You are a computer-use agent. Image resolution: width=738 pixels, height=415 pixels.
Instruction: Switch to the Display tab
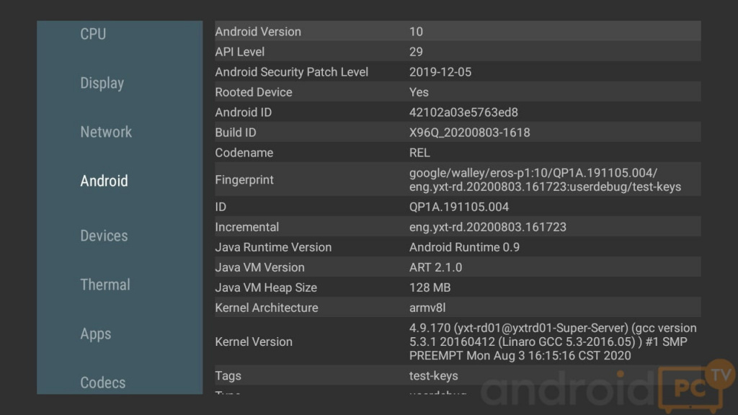tap(102, 83)
